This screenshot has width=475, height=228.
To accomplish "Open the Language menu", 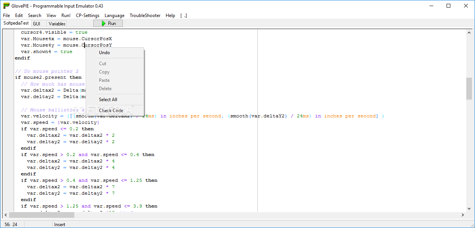I will pyautogui.click(x=114, y=16).
